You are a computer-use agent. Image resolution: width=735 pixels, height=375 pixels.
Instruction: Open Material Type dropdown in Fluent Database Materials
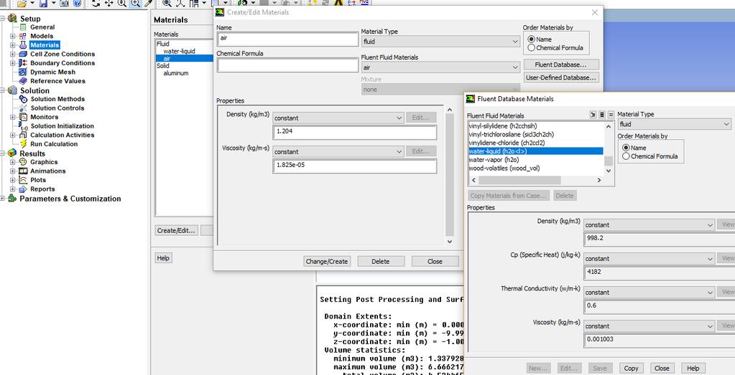click(x=675, y=124)
